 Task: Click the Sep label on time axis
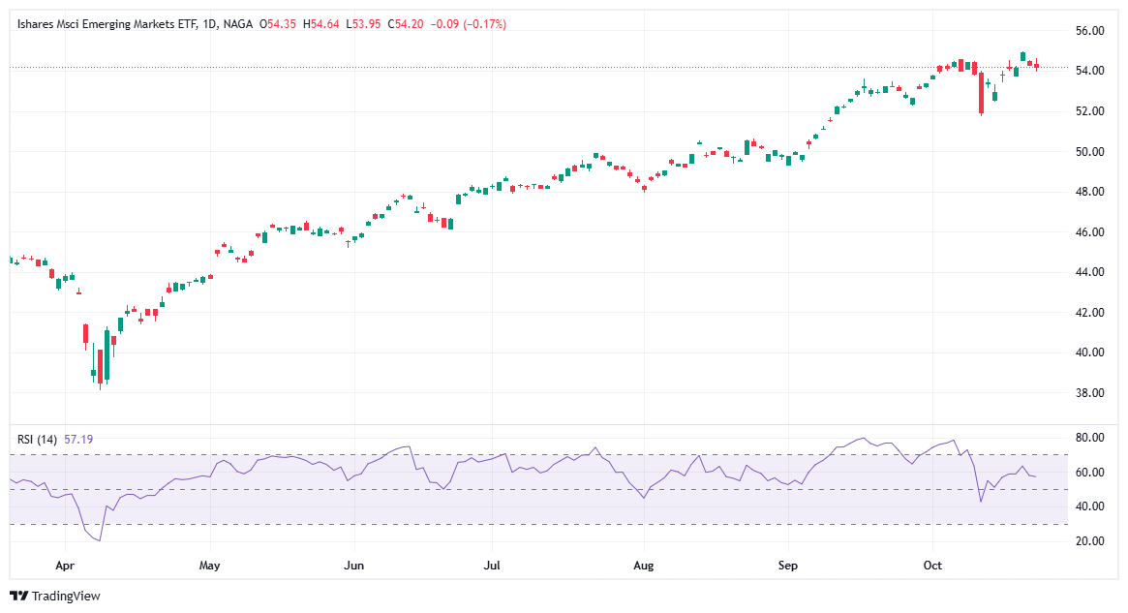click(x=788, y=564)
